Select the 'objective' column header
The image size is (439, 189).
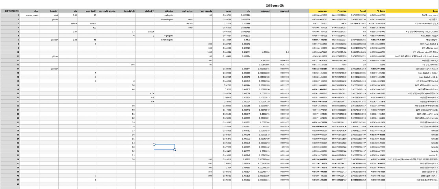point(165,11)
